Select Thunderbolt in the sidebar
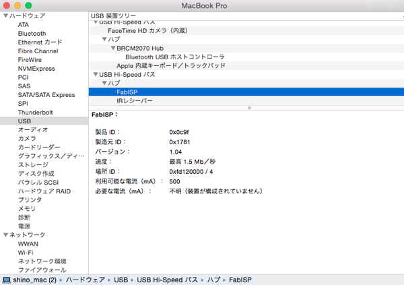The image size is (404, 285). pyautogui.click(x=35, y=113)
